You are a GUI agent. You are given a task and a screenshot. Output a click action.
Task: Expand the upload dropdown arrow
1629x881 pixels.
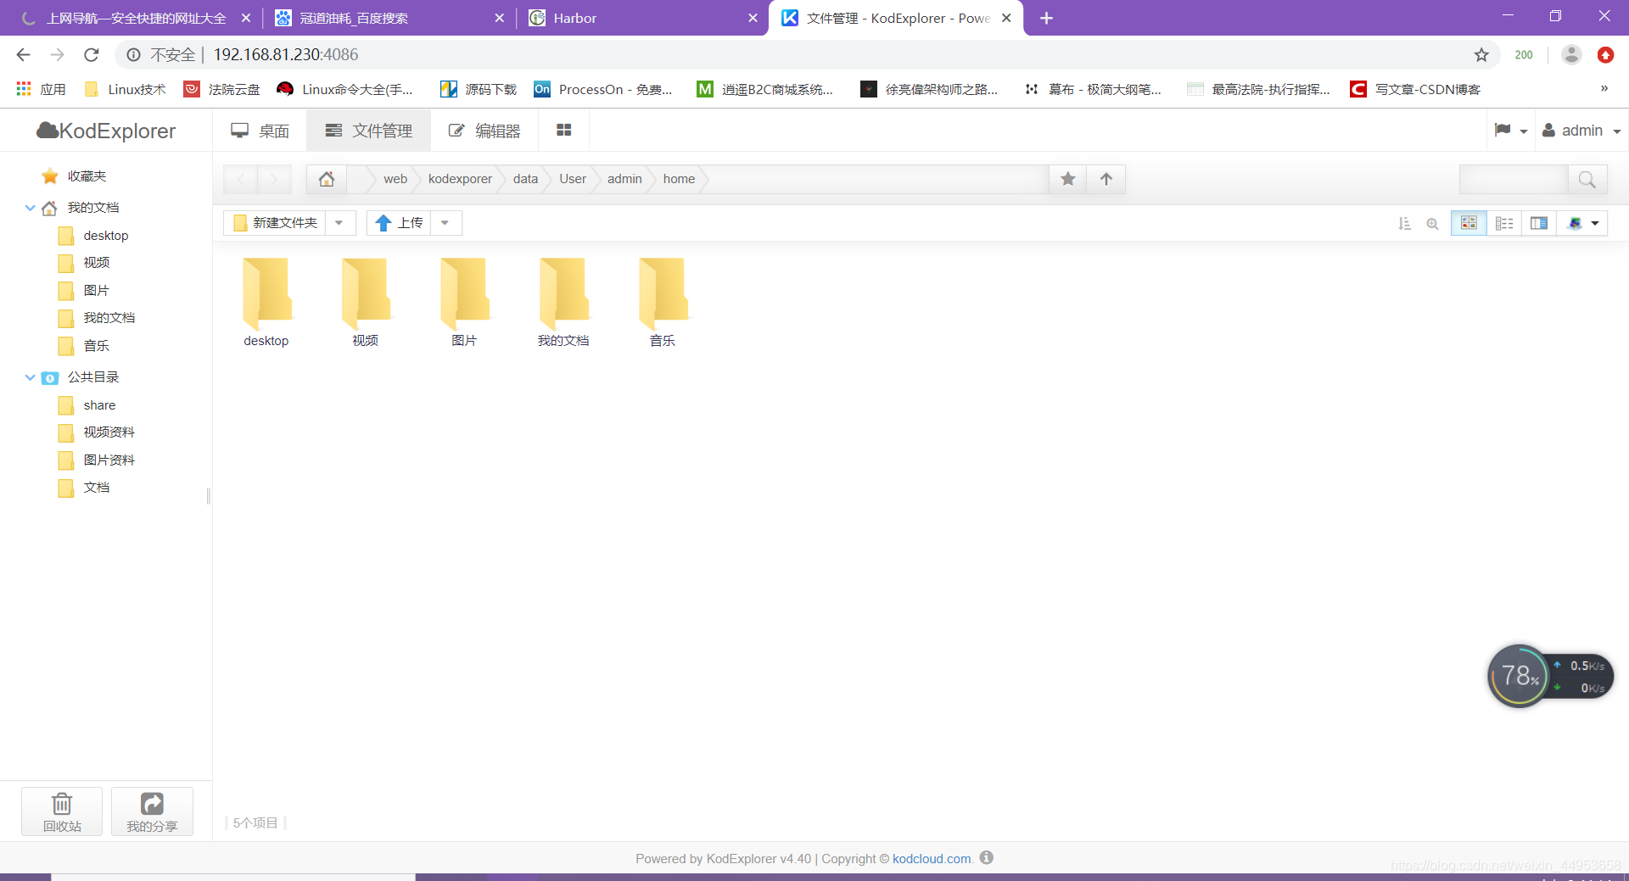pos(445,223)
